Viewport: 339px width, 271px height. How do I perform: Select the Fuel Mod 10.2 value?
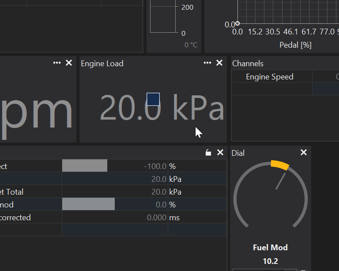click(270, 261)
